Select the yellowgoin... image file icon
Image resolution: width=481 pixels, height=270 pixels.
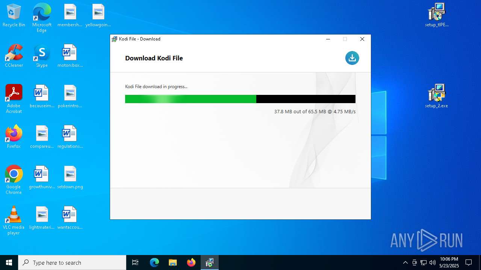[98, 16]
